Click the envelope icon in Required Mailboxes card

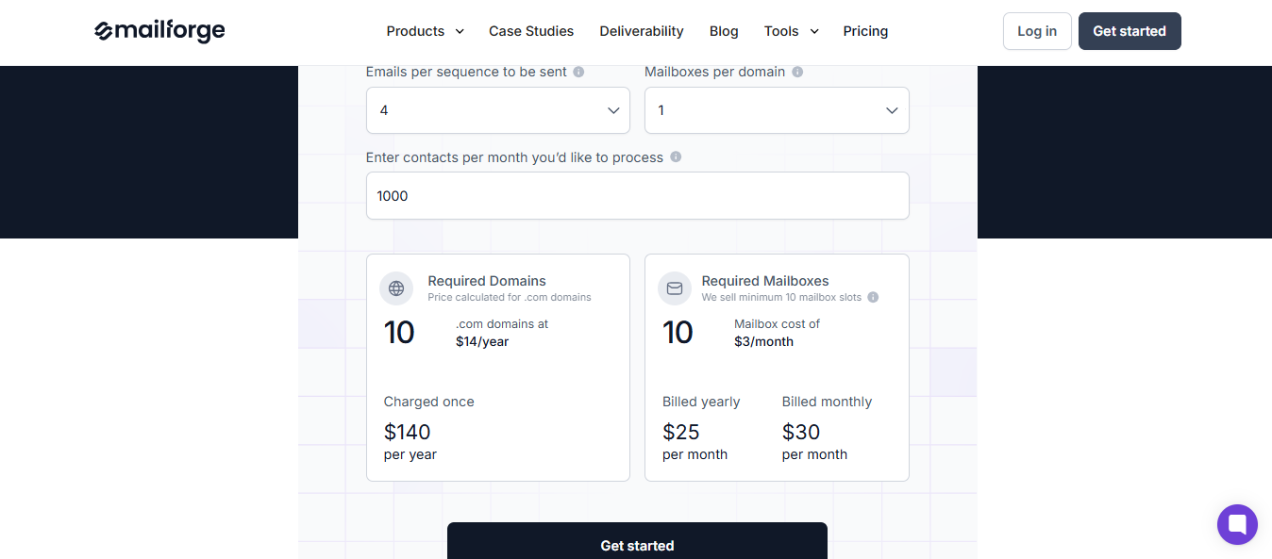pyautogui.click(x=675, y=288)
